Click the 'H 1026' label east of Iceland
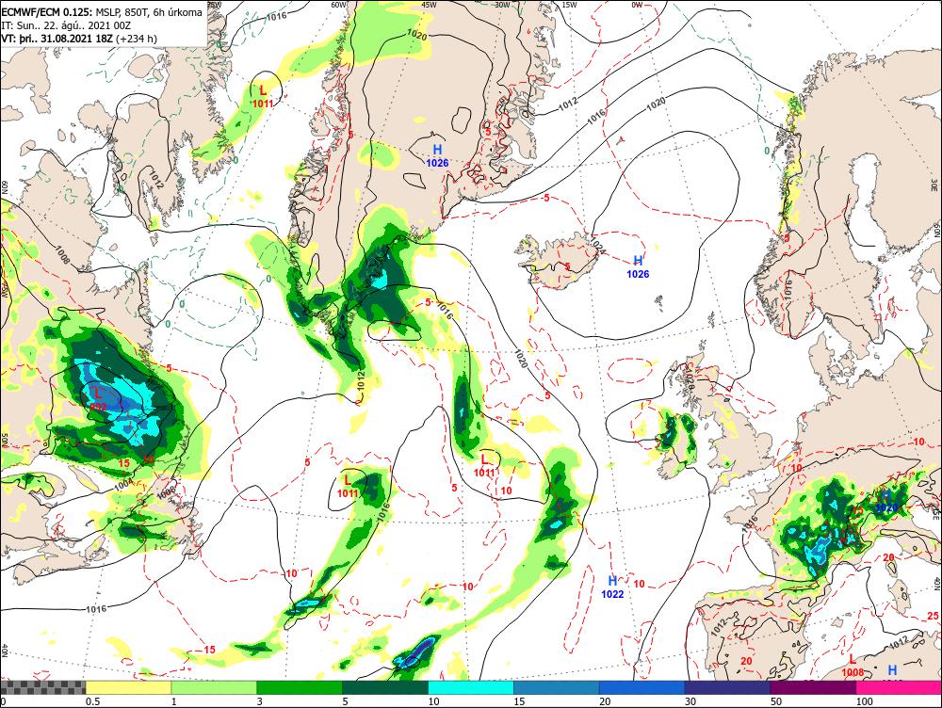Image resolution: width=942 pixels, height=708 pixels. tap(638, 267)
